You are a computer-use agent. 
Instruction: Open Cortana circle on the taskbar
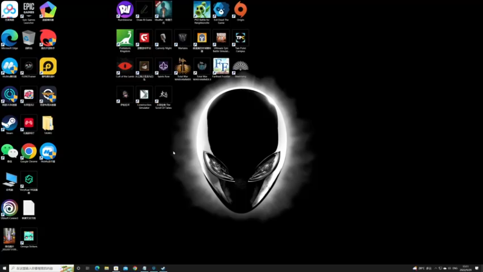click(x=78, y=268)
